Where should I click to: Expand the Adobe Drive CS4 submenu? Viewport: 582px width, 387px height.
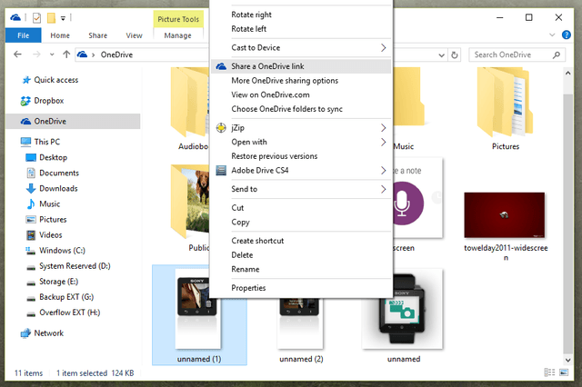click(301, 171)
